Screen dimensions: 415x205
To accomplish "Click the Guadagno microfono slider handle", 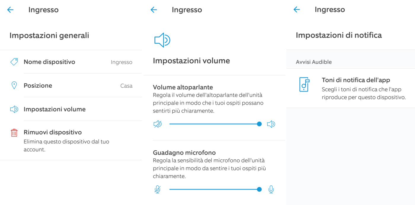I will coord(259,189).
